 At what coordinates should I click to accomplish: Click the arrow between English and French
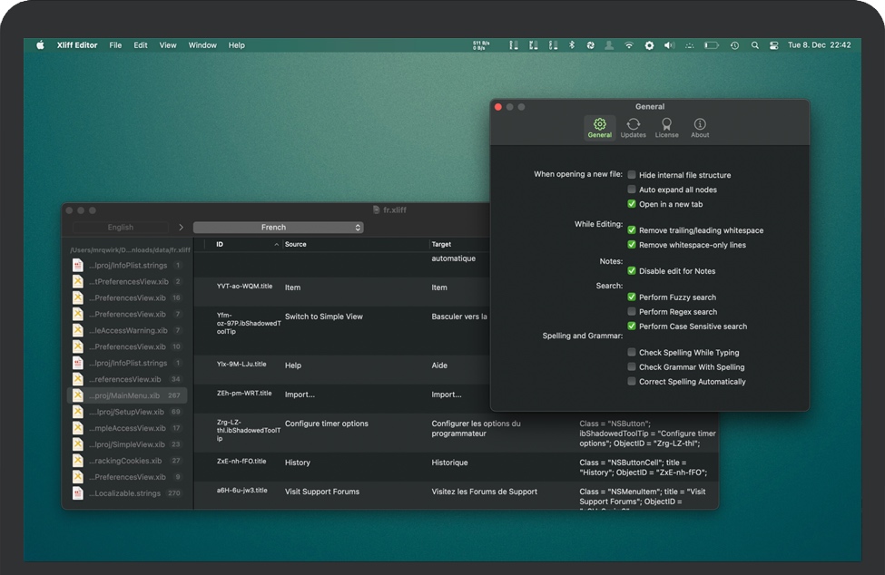pyautogui.click(x=181, y=228)
